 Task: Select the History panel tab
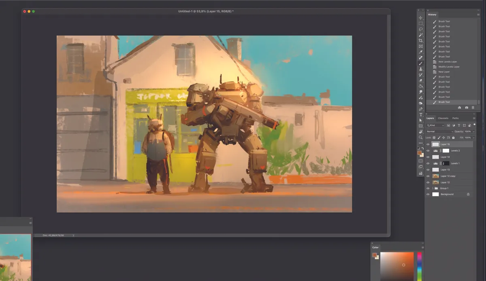tap(433, 15)
